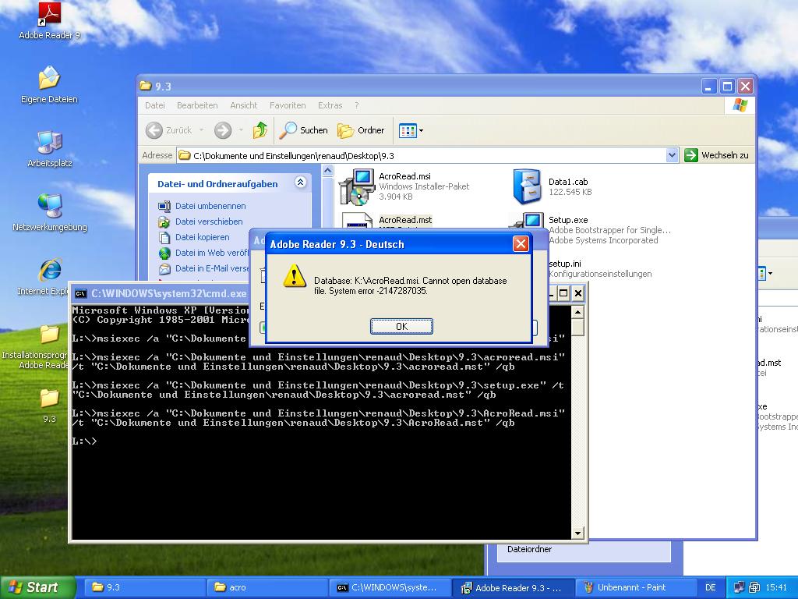Close the cmd.exe window
Screen dimensions: 798x599
(x=578, y=293)
